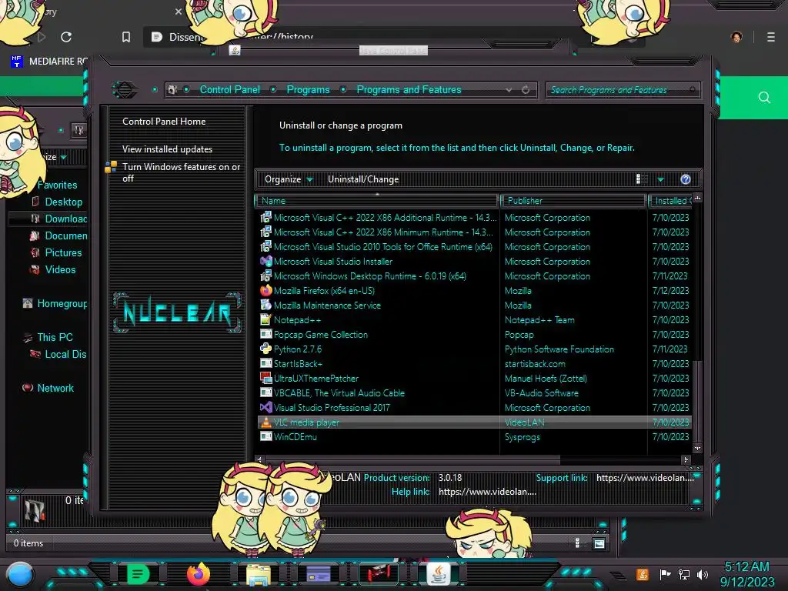Click the Control Panel breadcrumb

click(229, 89)
